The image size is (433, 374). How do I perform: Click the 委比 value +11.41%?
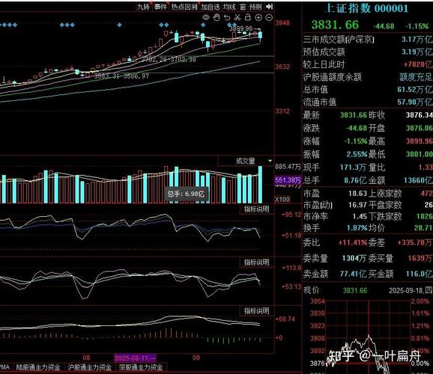(353, 242)
